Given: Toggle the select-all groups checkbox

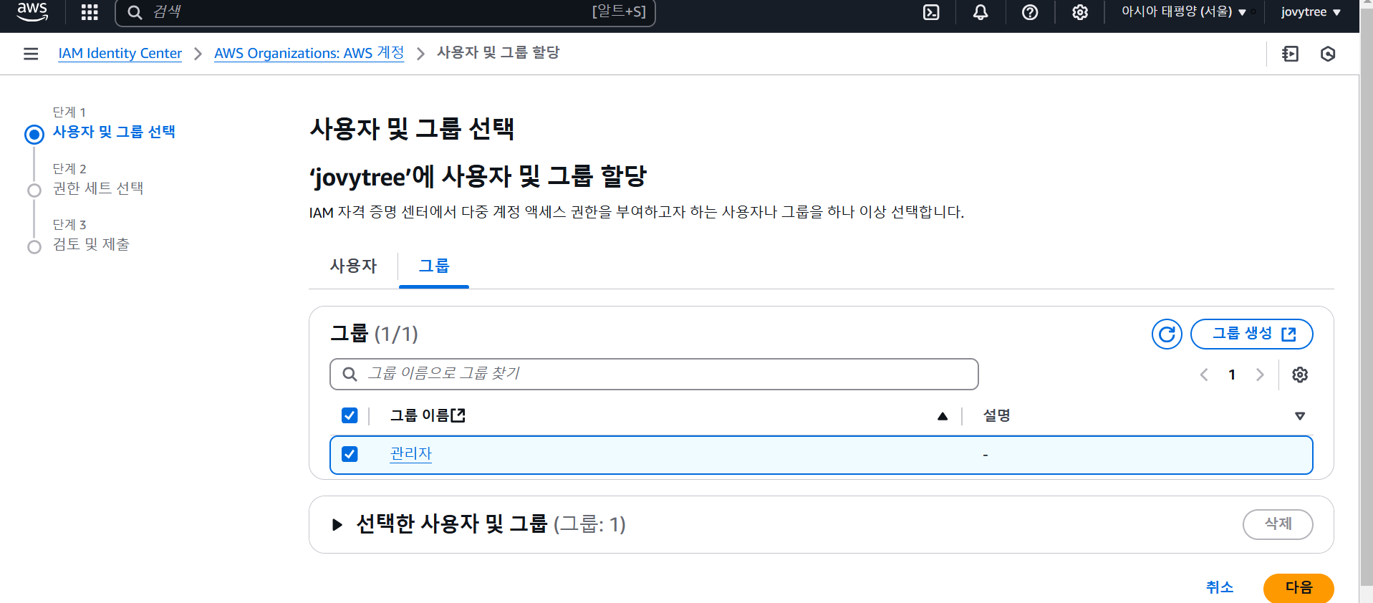Looking at the screenshot, I should point(350,415).
